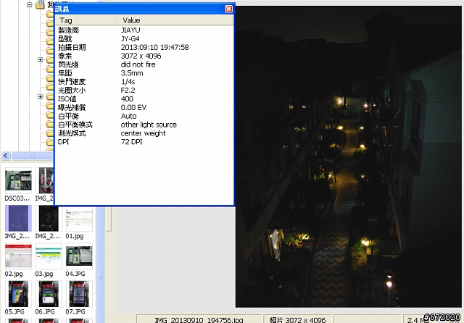Select the 焦距 tag
The image size is (464, 323).
(x=65, y=73)
